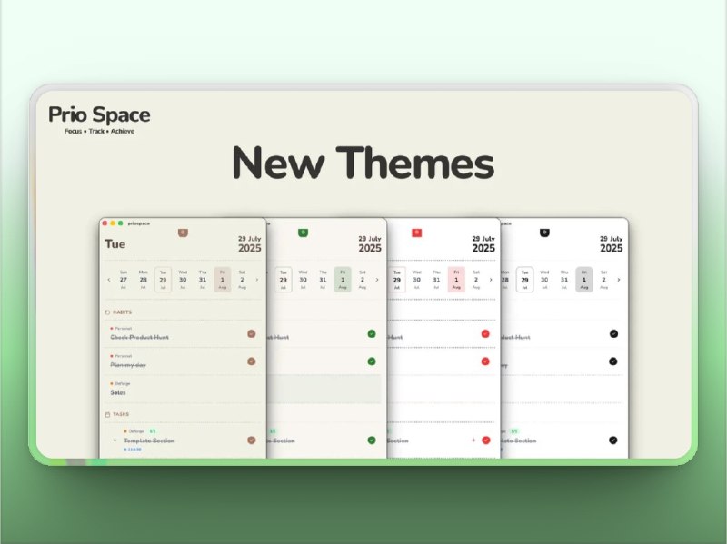Image resolution: width=727 pixels, height=544 pixels.
Task: Click the Tasks section calendar icon
Action: click(108, 413)
